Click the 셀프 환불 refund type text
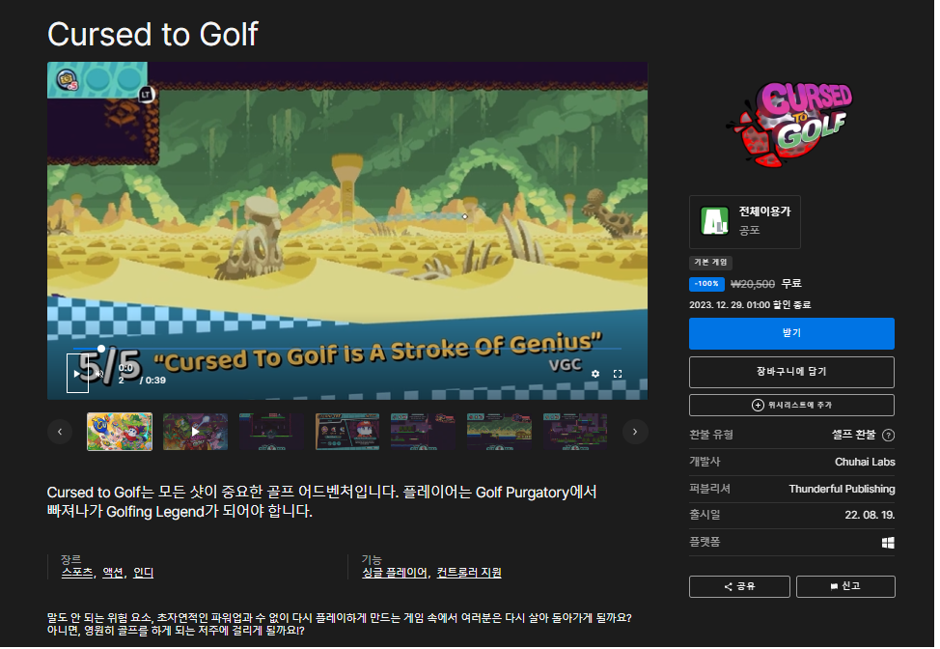The image size is (940, 649). click(854, 435)
